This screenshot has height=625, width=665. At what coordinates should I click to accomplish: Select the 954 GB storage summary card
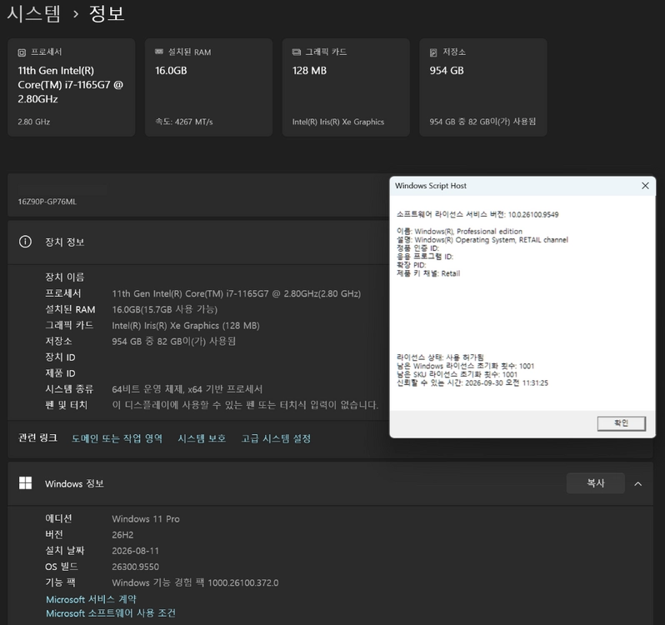pyautogui.click(x=483, y=87)
